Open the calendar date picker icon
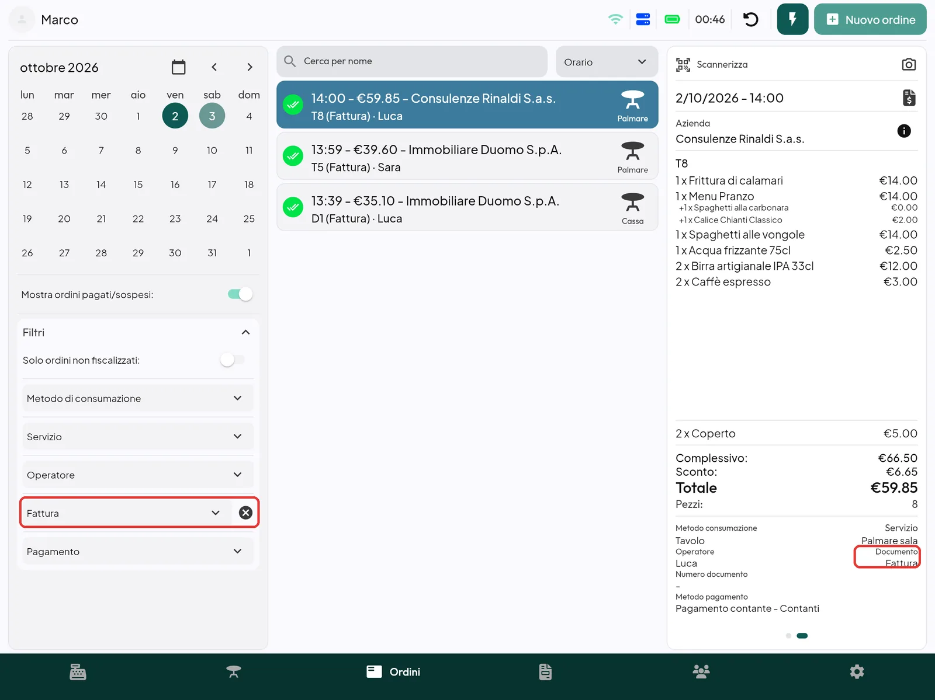Image resolution: width=935 pixels, height=700 pixels. [x=179, y=67]
